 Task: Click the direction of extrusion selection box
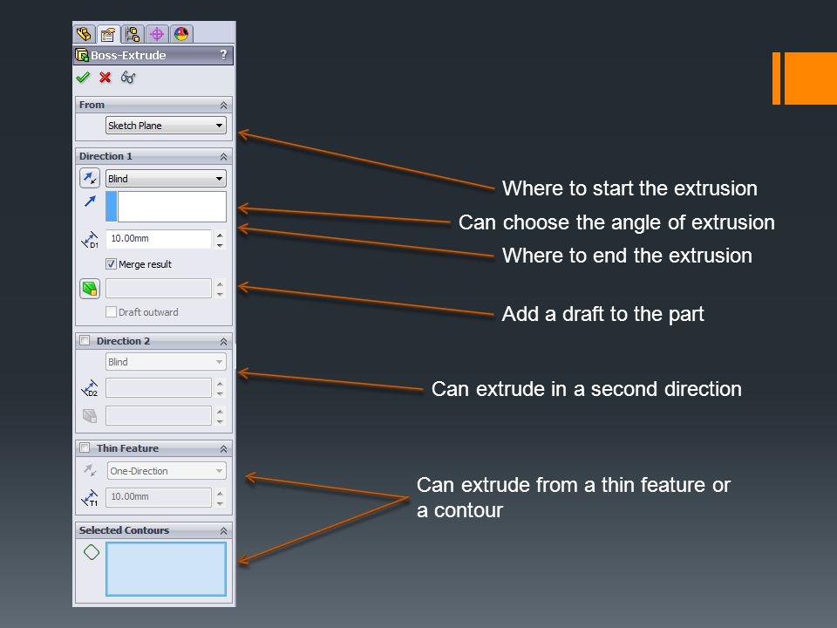166,207
